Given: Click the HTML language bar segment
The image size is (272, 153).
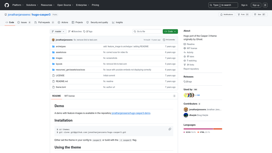Looking at the screenshot, I should (218, 129).
